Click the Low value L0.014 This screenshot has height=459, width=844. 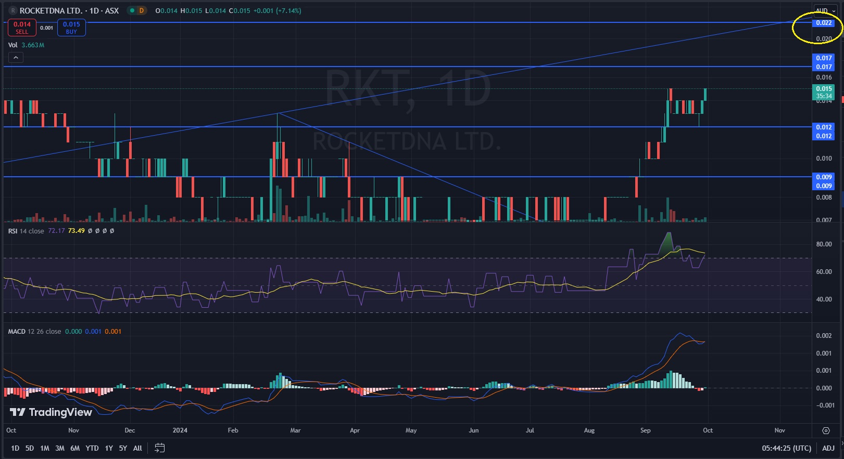click(216, 10)
